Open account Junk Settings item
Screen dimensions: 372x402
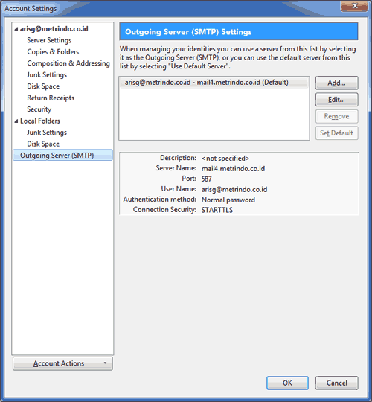47,75
